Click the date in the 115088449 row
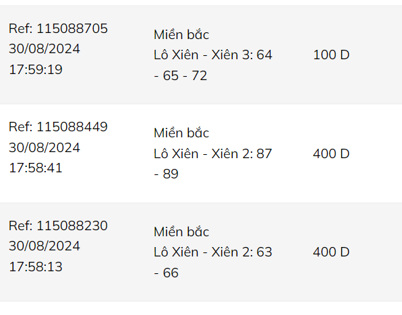The width and height of the screenshot is (402, 315). pyautogui.click(x=45, y=147)
